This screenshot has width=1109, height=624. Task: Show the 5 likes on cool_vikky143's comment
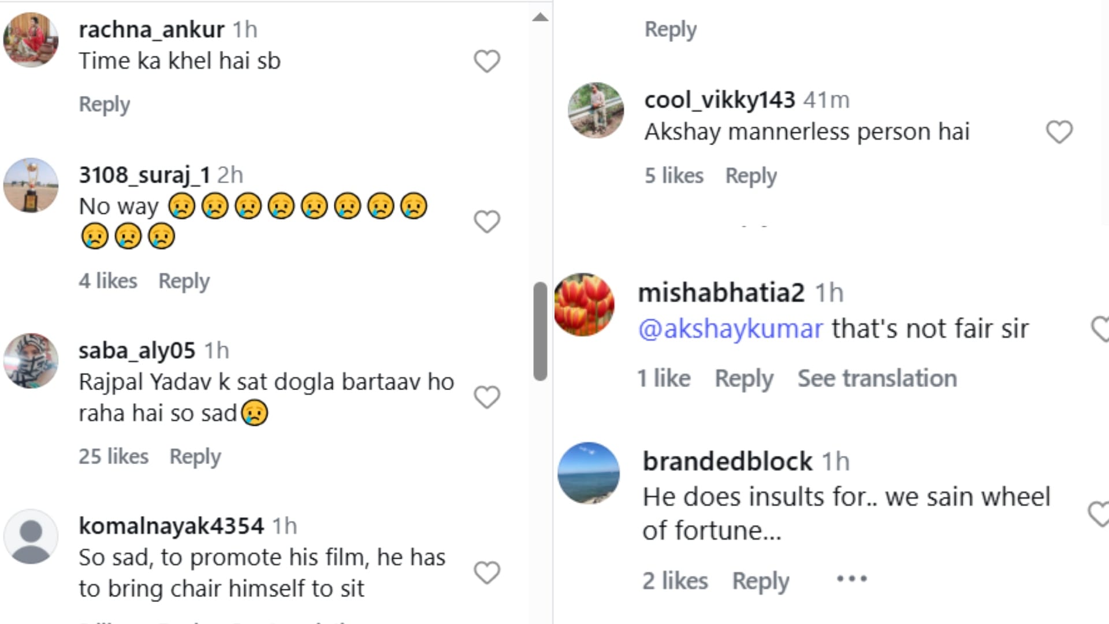click(674, 176)
